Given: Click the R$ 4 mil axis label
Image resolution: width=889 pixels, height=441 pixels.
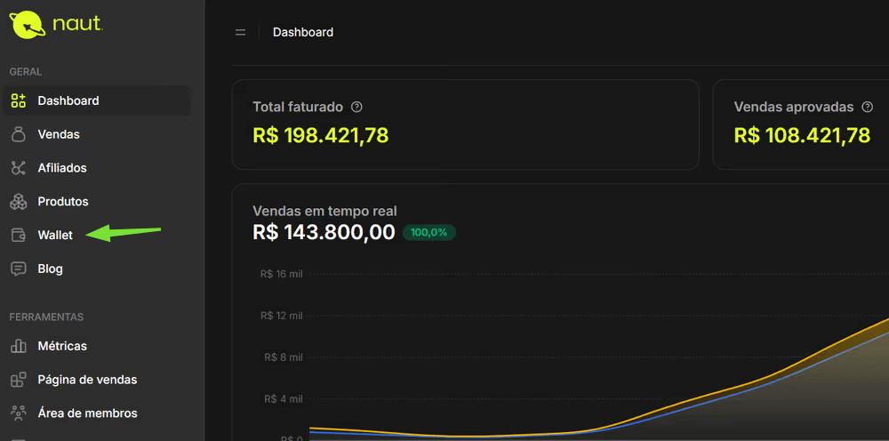Looking at the screenshot, I should point(284,399).
